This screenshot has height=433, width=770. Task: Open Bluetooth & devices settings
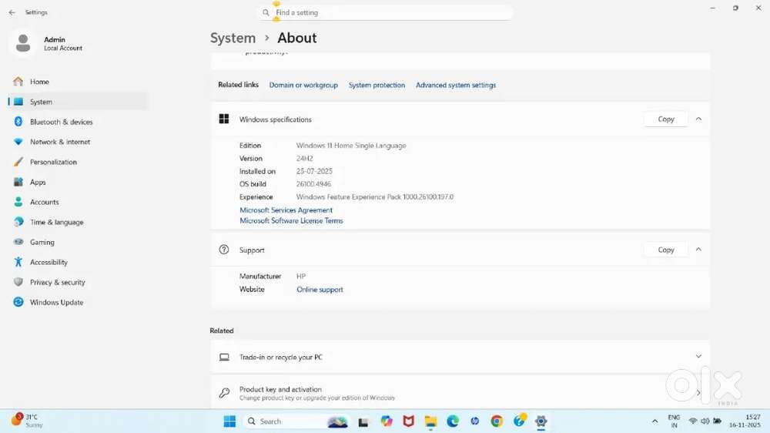[61, 122]
